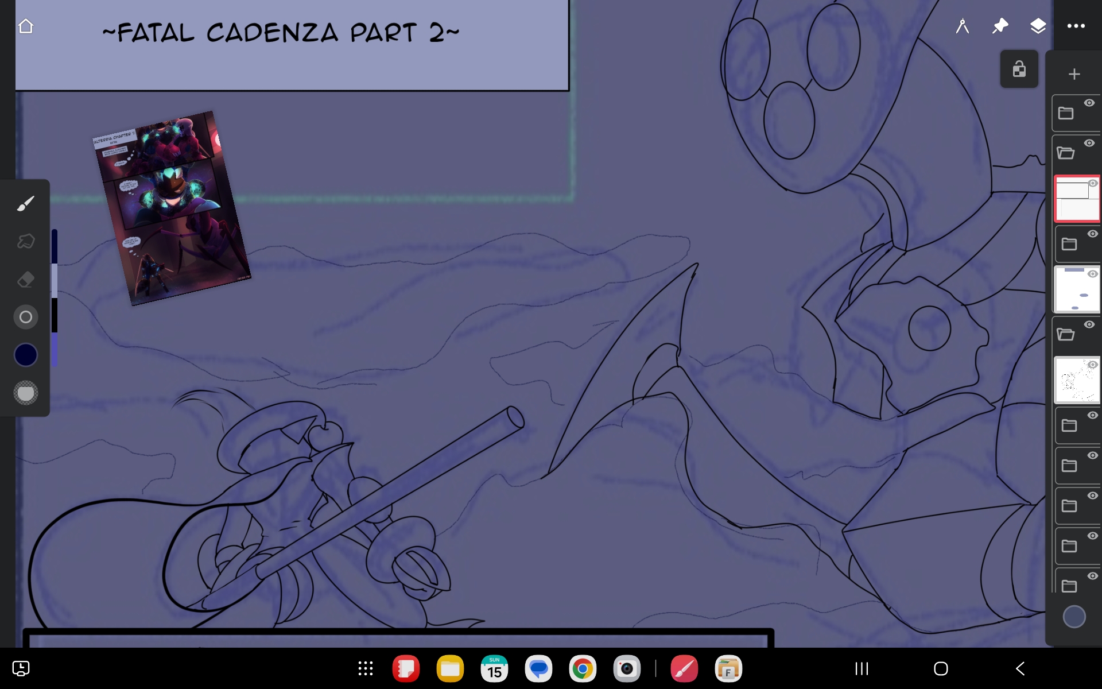Tap the pin icon in top toolbar

1000,26
